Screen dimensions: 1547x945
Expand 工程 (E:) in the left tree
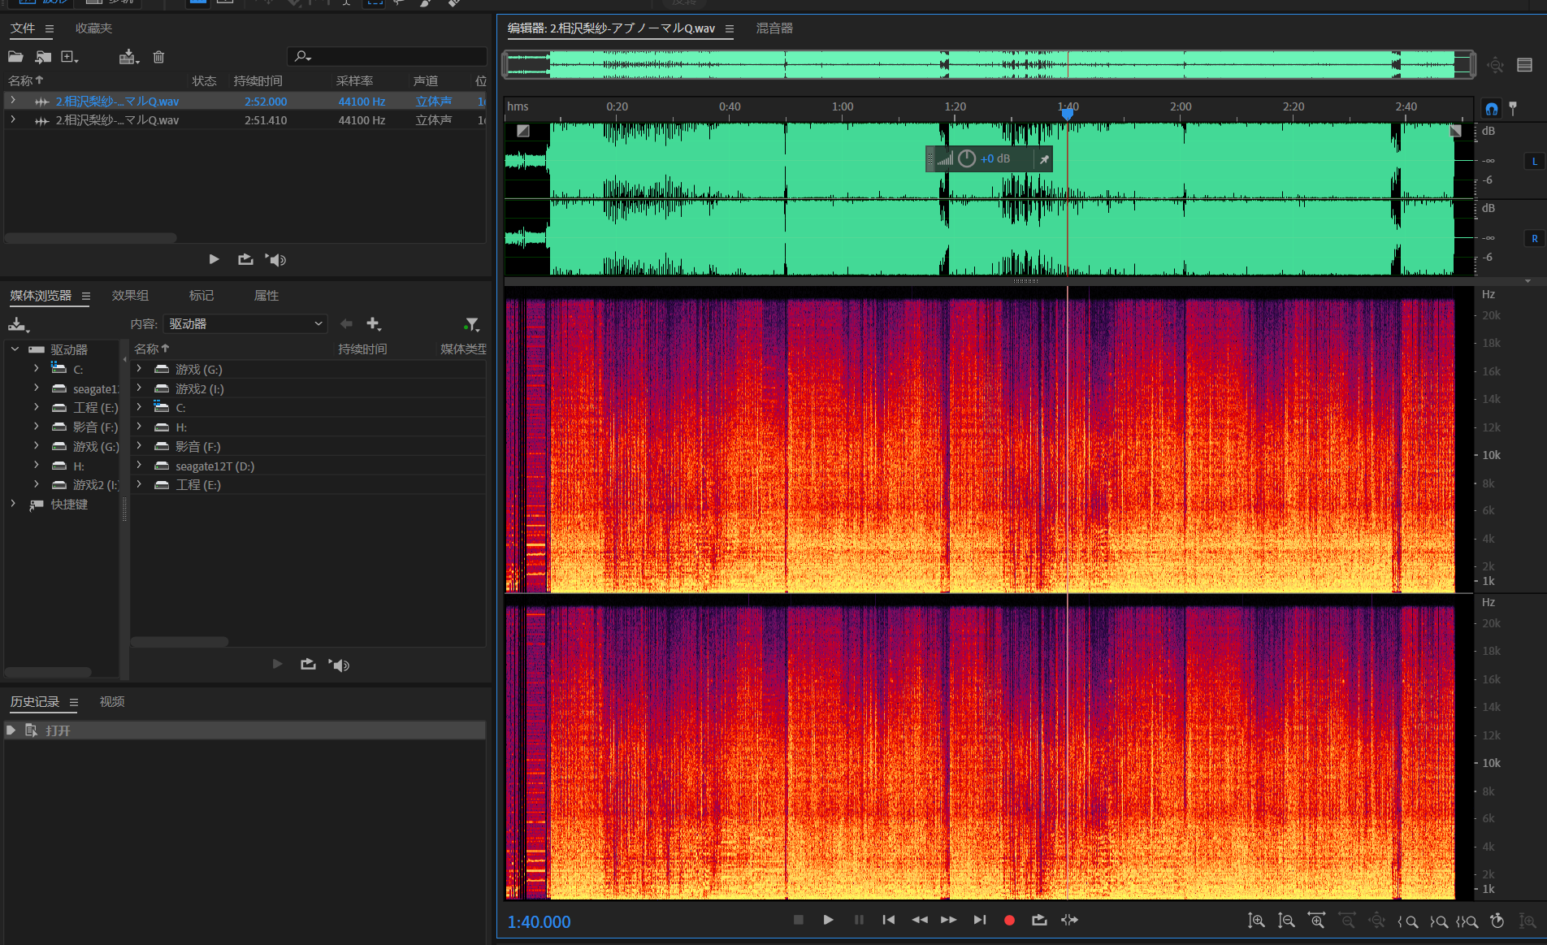36,407
